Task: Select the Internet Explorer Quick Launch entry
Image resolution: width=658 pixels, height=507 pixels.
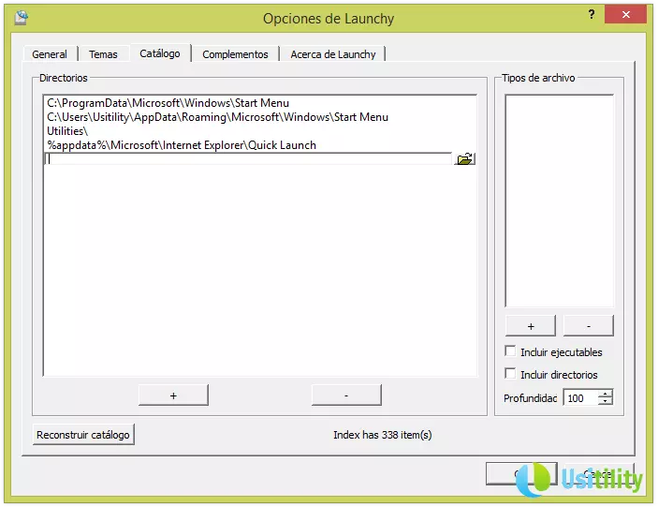Action: pos(182,145)
